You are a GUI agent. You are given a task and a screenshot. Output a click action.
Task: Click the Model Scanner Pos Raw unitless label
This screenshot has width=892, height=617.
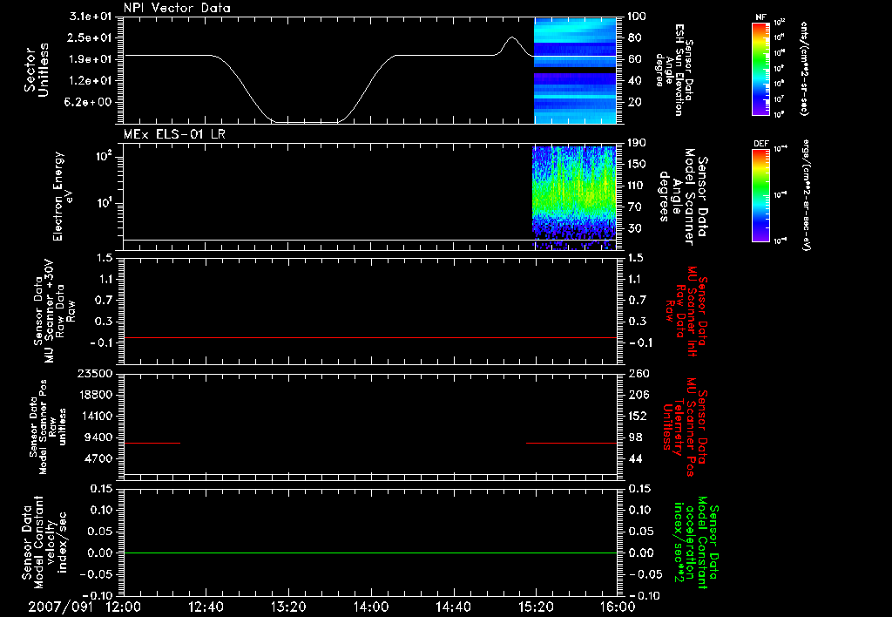(x=48, y=427)
